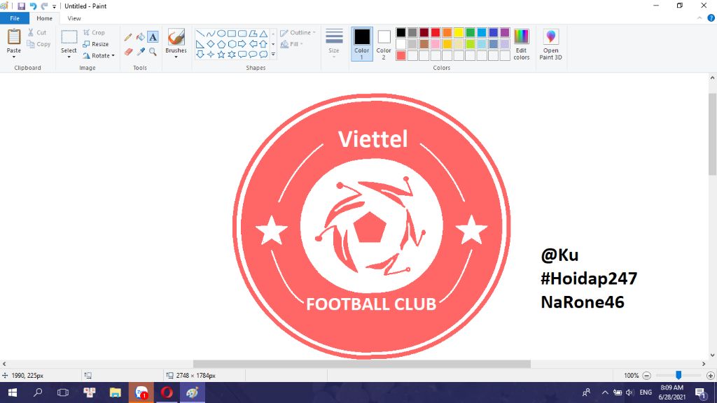
Task: Choose the Right arrow shape
Action: 242,44
